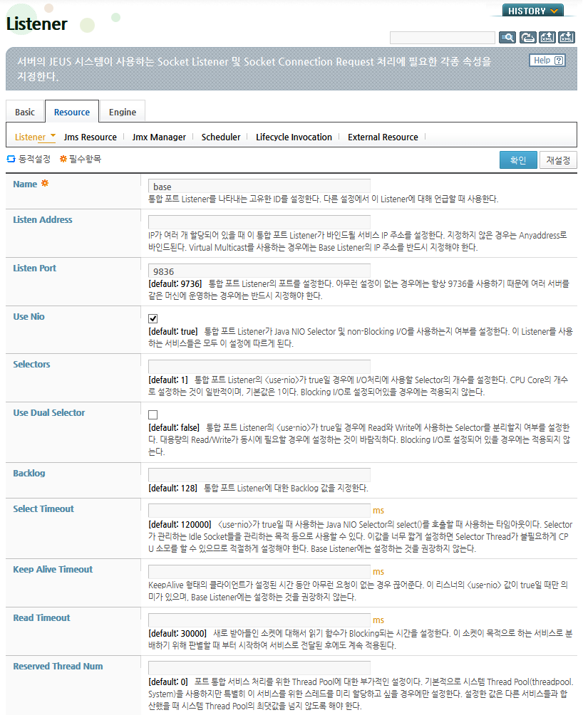Open the Listener submenu arrow
This screenshot has width=583, height=715.
click(x=53, y=135)
